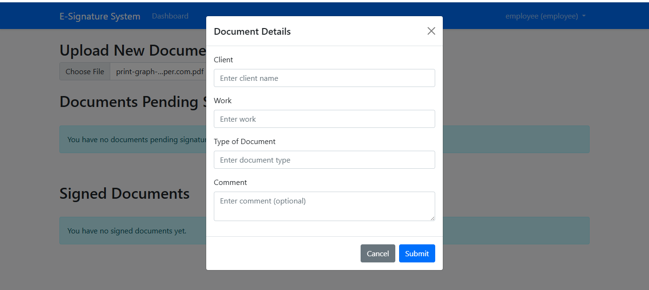The image size is (649, 290).
Task: Click the Upload New Document heading
Action: click(x=133, y=50)
